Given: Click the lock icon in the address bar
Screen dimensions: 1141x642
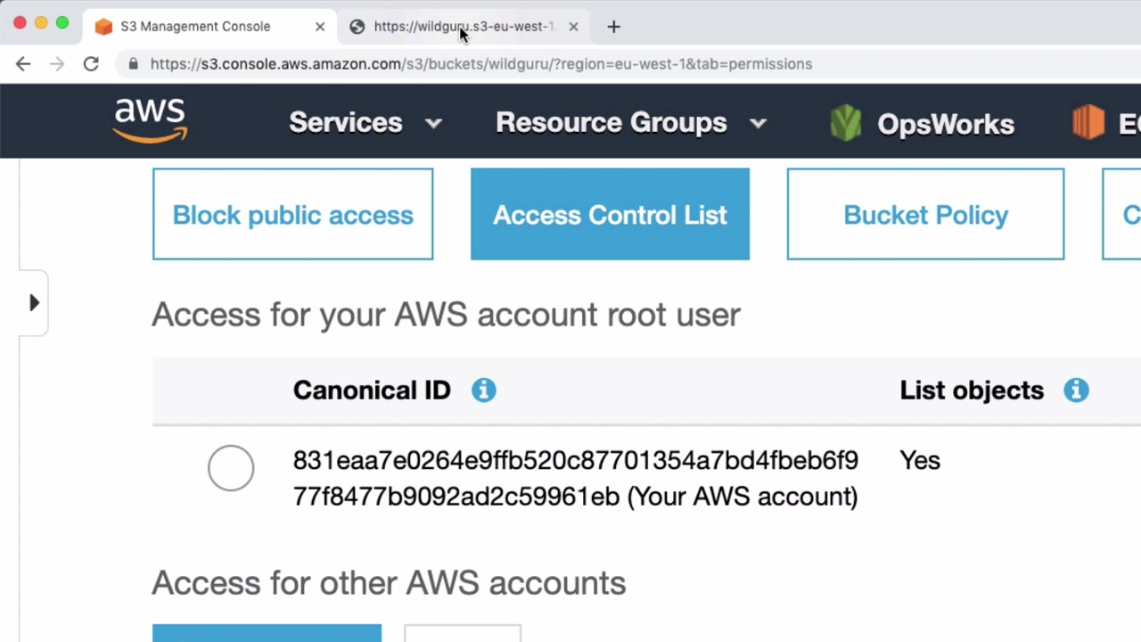Looking at the screenshot, I should click(134, 64).
